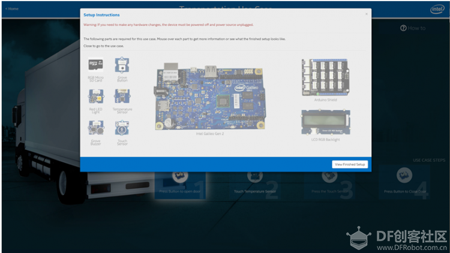The height and width of the screenshot is (253, 450).
Task: Select step 1 Press Button to open door
Action: click(180, 183)
